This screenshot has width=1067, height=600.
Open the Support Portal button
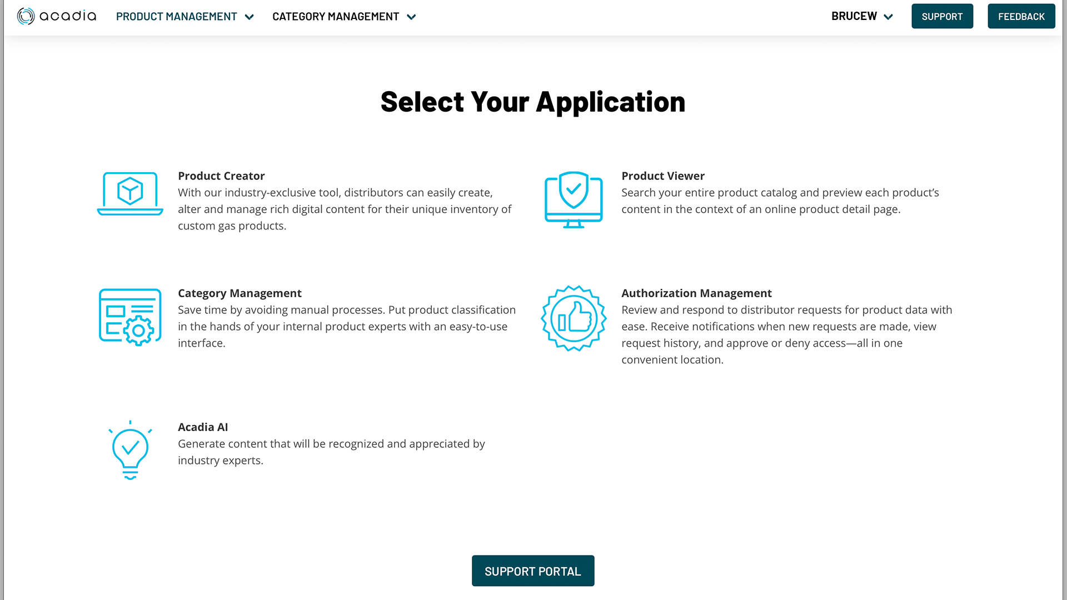tap(533, 571)
